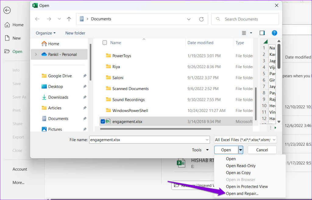Select the Downloads quick access item

[58, 97]
